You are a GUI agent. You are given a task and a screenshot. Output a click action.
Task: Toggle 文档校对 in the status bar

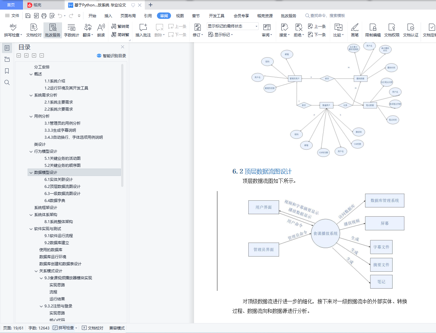(93, 328)
